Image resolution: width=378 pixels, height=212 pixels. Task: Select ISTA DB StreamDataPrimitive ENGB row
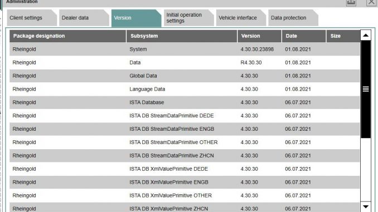pos(185,129)
